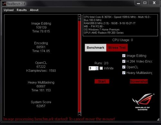Click the red status message at bottom
The image size is (161, 125).
(x=59, y=119)
